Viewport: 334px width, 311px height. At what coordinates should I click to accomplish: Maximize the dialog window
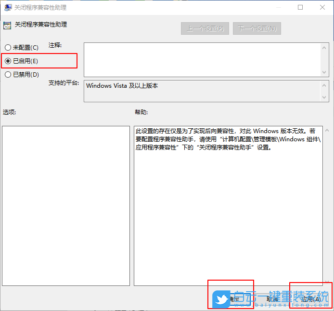pyautogui.click(x=300, y=7)
